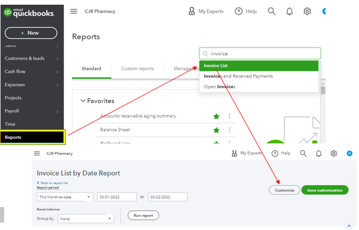
Task: Select Invoice List from search suggestions
Action: [x=259, y=66]
